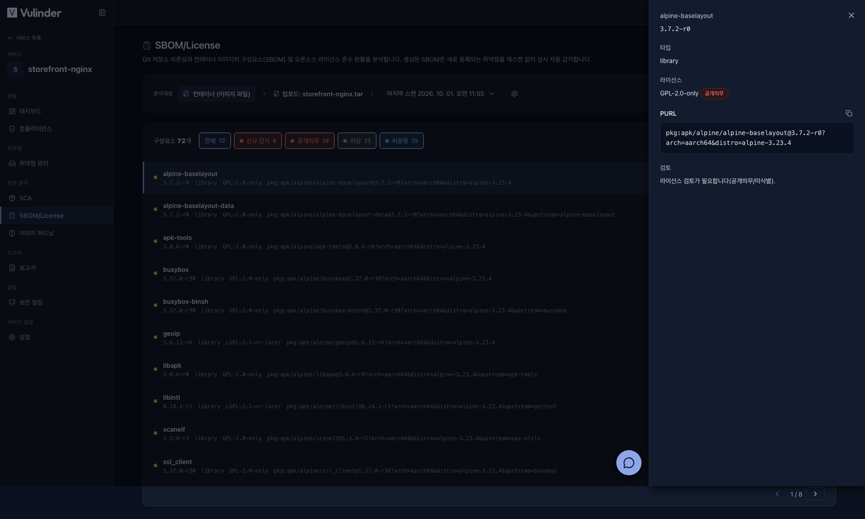
Task: Select the libintl component row
Action: 396,402
